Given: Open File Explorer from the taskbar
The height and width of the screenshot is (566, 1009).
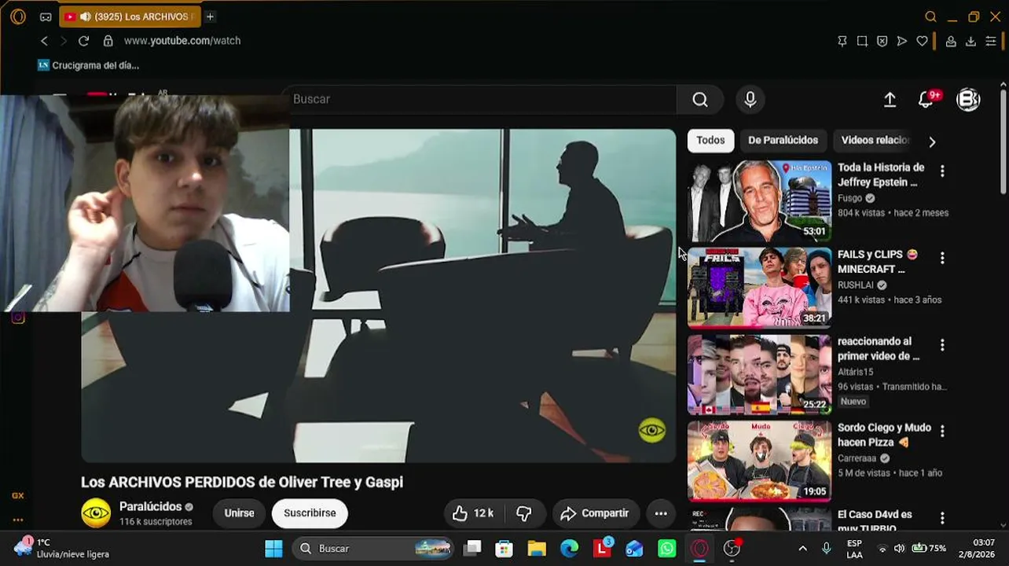Looking at the screenshot, I should pyautogui.click(x=537, y=548).
